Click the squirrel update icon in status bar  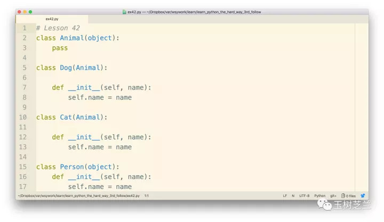[x=363, y=195]
